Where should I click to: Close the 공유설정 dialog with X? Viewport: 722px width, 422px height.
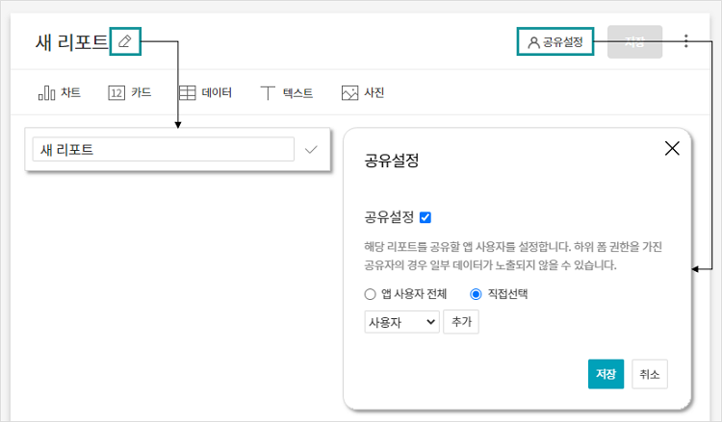click(672, 148)
